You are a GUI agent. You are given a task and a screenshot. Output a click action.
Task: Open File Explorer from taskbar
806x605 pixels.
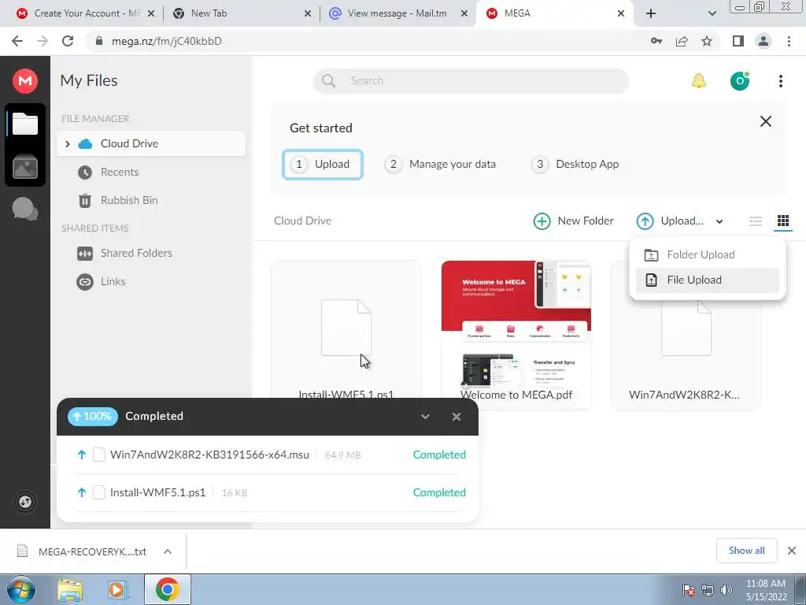pyautogui.click(x=70, y=589)
